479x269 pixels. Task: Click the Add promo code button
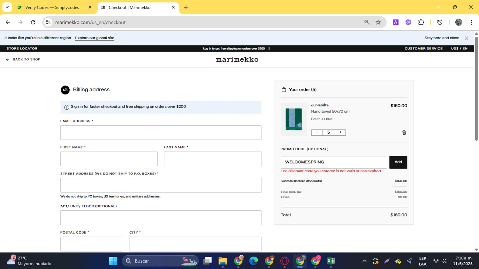(x=398, y=162)
